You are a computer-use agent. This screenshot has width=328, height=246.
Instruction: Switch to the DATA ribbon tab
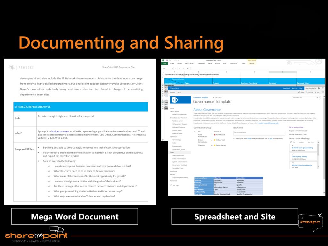pos(210,63)
